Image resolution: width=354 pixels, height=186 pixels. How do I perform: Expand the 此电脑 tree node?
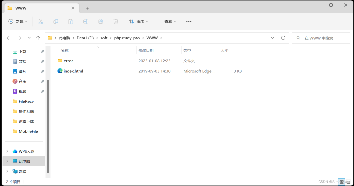coord(7,161)
